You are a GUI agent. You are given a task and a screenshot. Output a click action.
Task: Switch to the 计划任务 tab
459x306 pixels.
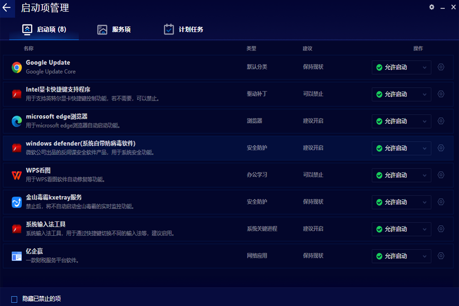[x=184, y=29]
